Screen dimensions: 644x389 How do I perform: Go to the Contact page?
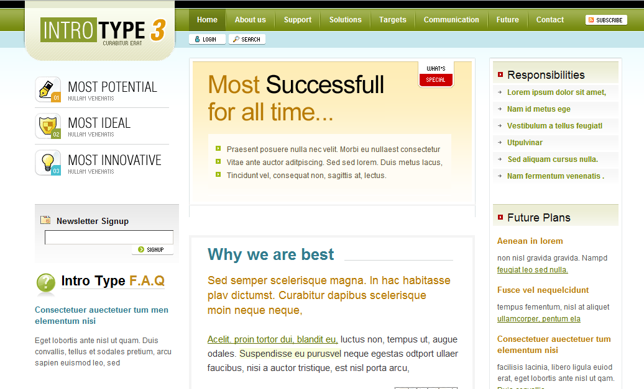(x=550, y=20)
